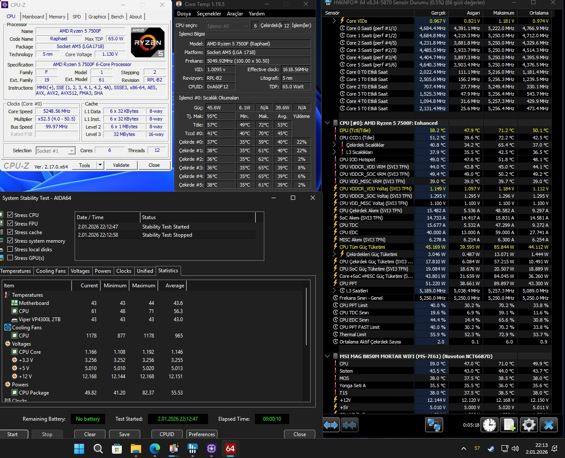Screen dimensions: 565x458
Task: Open HWiNFO network monitors icon
Action: coord(434,425)
